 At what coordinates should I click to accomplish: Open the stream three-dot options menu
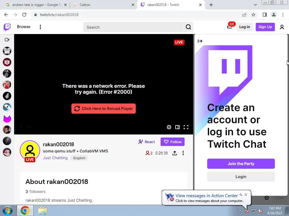pos(183,153)
